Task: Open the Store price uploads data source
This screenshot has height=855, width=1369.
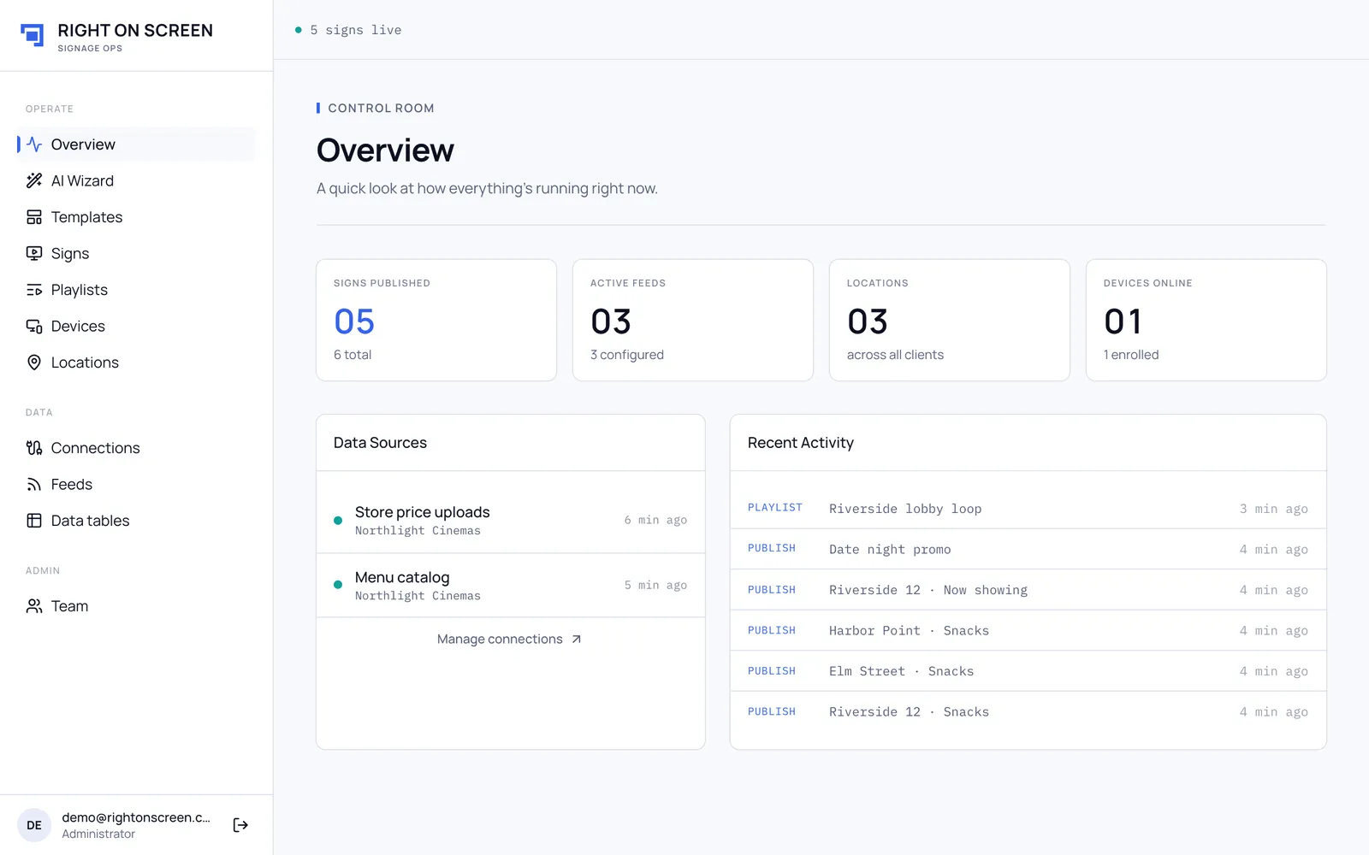Action: tap(511, 520)
